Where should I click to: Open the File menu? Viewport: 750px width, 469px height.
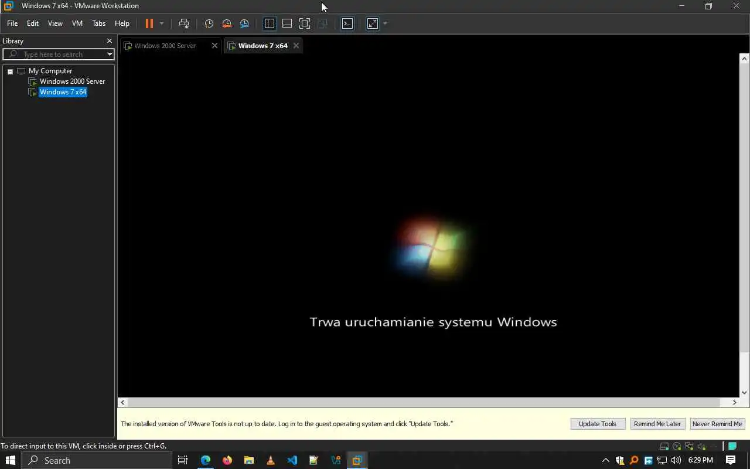click(12, 23)
